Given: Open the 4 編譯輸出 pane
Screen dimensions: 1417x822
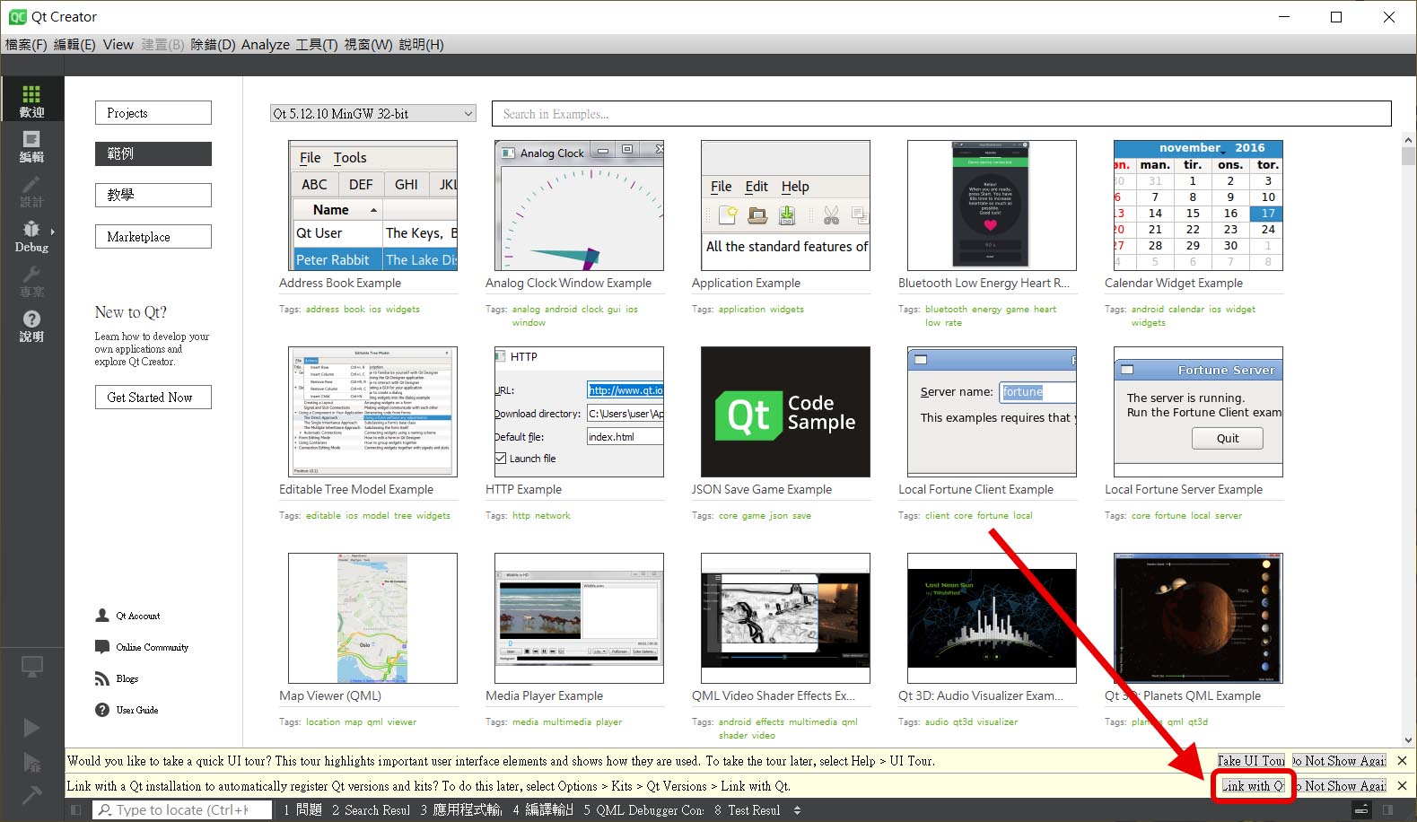Looking at the screenshot, I should coord(543,810).
